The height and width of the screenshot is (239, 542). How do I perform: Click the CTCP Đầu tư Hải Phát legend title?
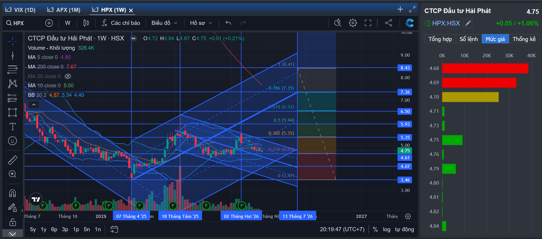click(x=76, y=38)
